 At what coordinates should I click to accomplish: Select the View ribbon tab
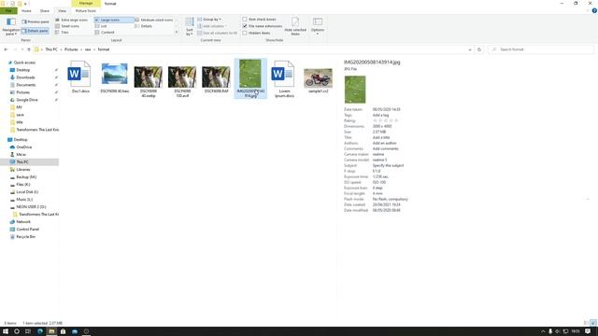(x=63, y=10)
